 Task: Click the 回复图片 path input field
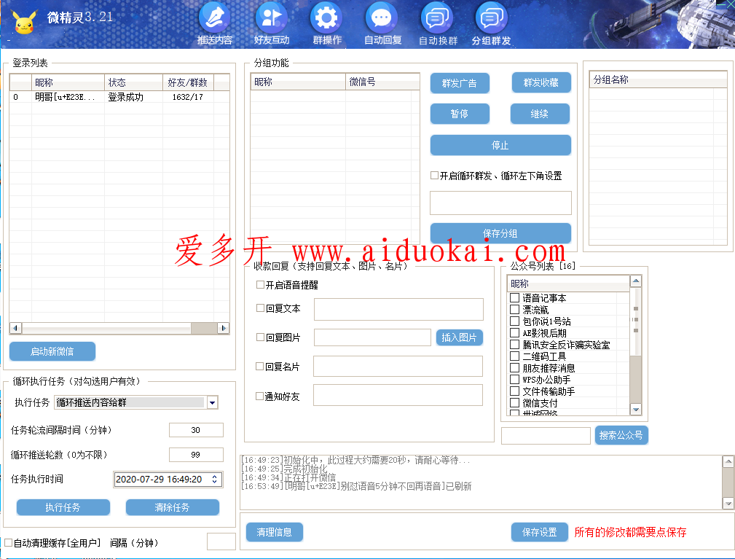coord(372,337)
